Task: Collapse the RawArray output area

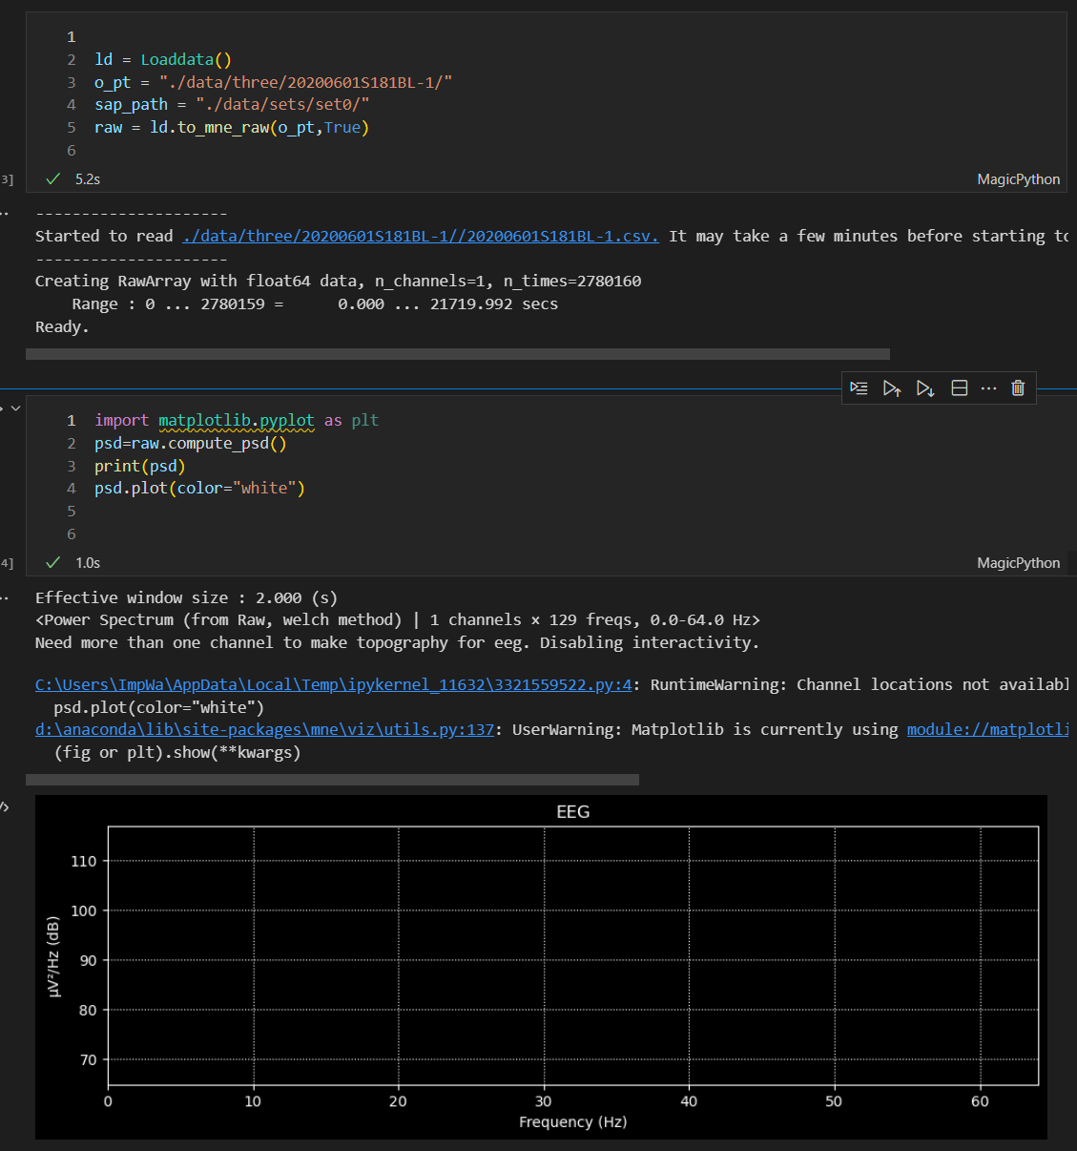Action: 5,212
